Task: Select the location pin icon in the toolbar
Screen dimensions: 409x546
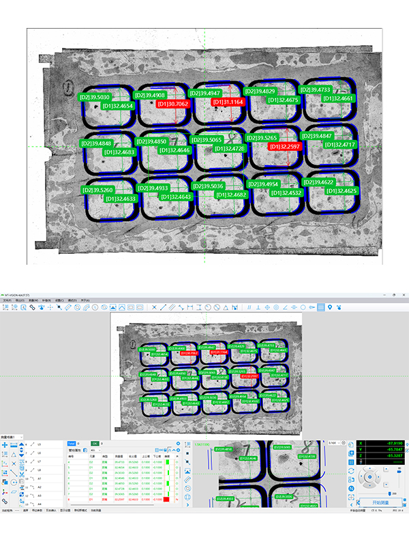Action: 330,308
